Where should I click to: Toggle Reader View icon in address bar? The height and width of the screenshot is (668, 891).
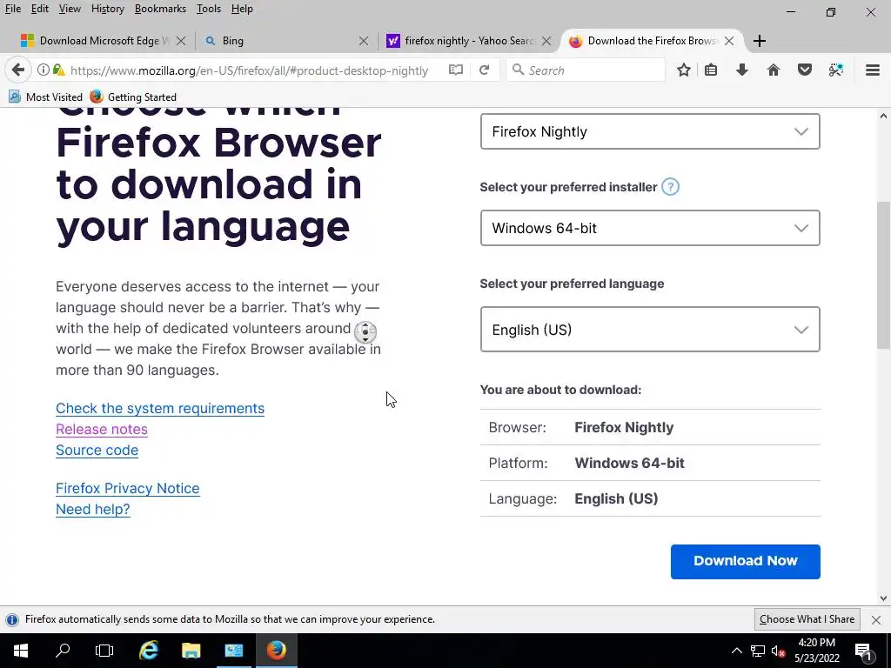coord(455,70)
